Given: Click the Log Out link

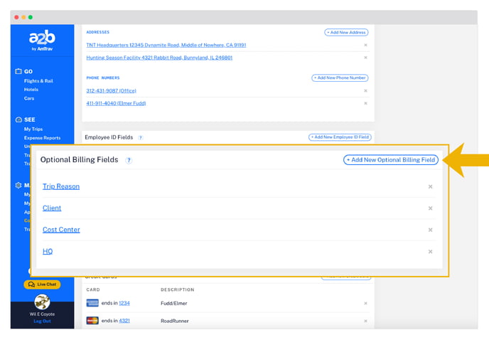Looking at the screenshot, I should (x=42, y=321).
